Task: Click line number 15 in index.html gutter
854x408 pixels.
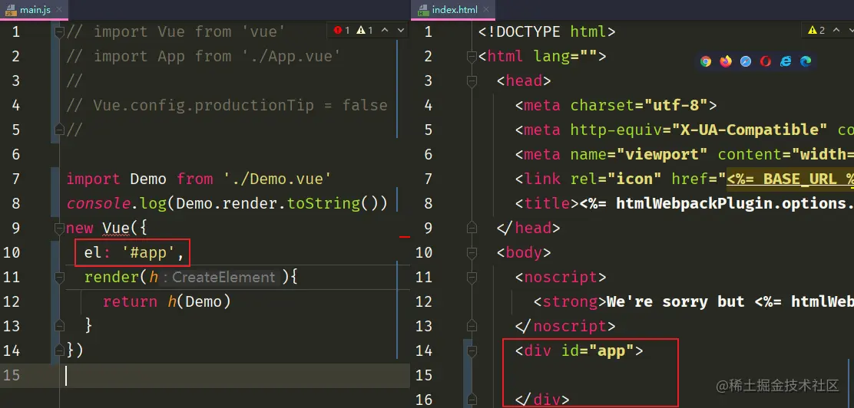Action: coord(424,375)
